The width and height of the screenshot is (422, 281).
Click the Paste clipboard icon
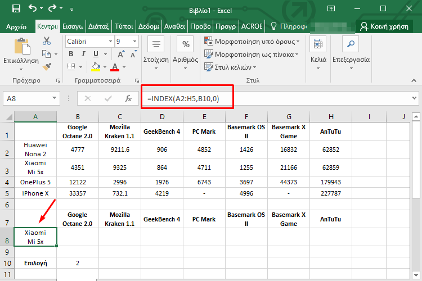point(21,46)
